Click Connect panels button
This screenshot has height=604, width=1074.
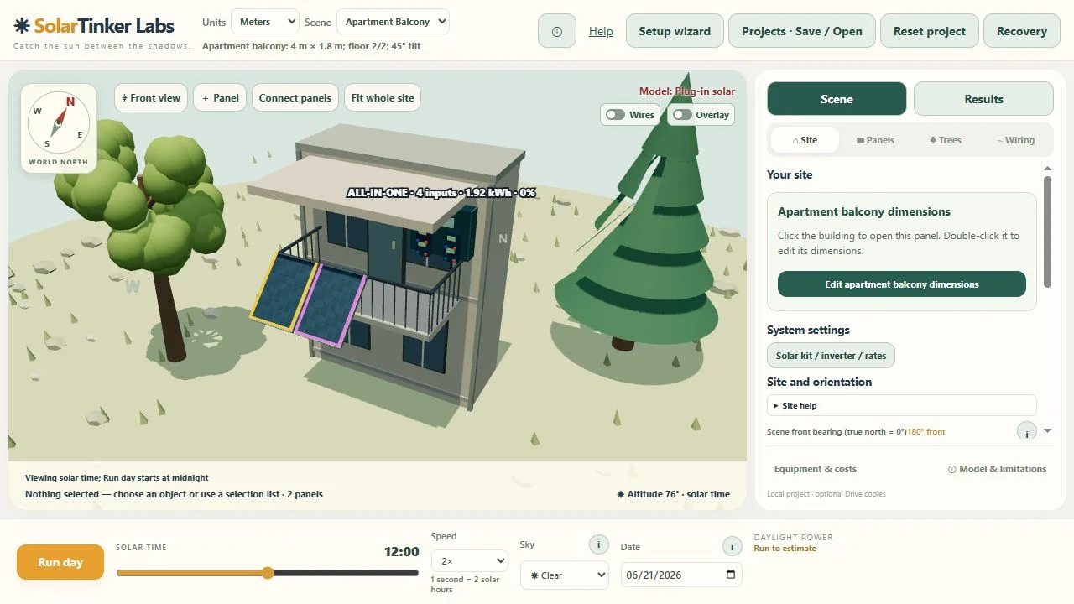coord(295,98)
